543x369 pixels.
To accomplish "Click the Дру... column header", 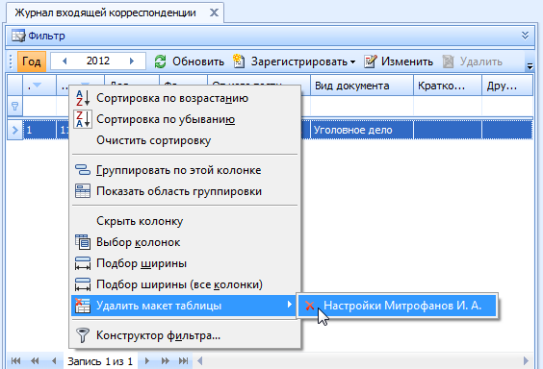I will click(x=507, y=86).
